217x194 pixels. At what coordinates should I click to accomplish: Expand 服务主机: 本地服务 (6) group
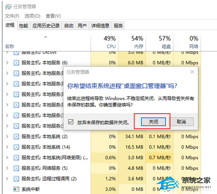point(7,63)
